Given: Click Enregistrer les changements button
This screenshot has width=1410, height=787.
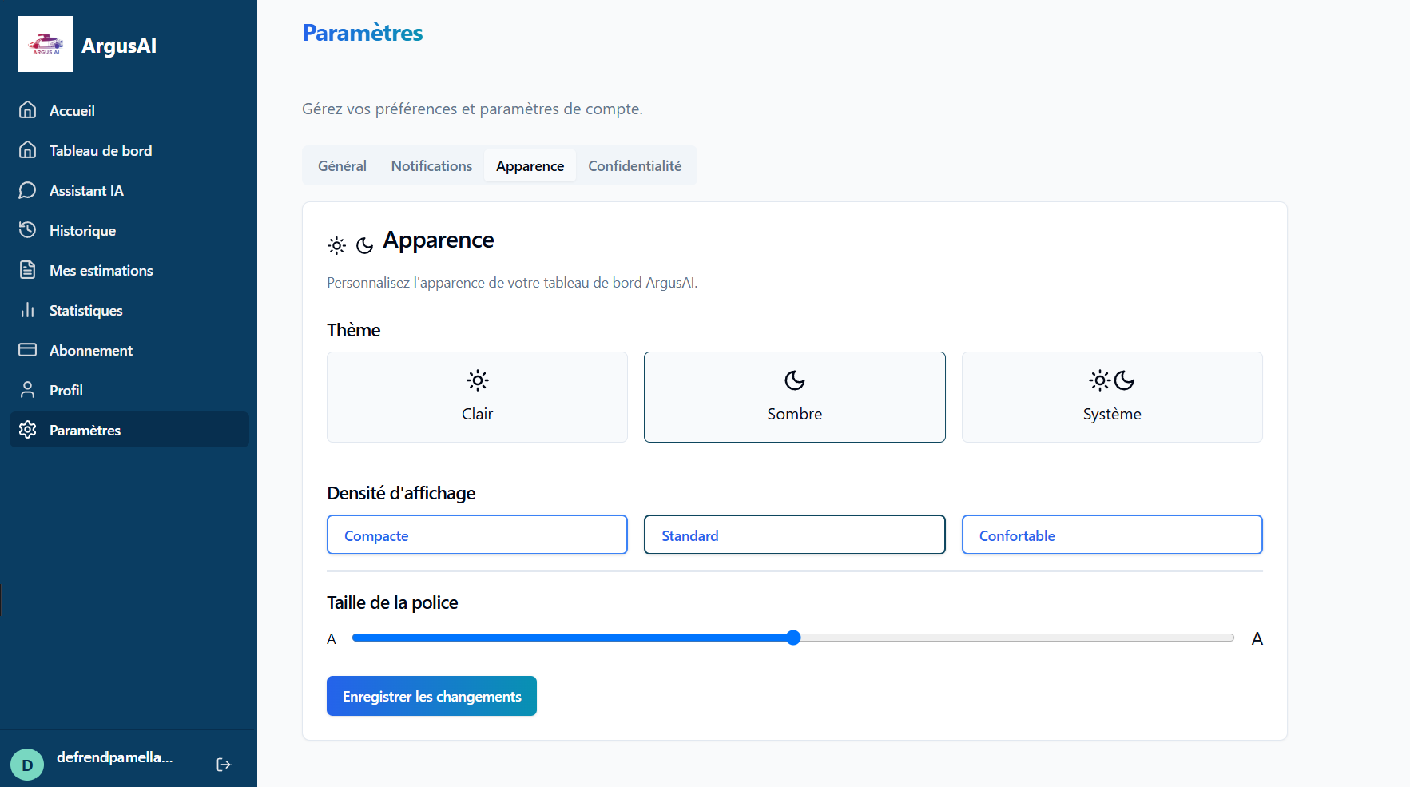Looking at the screenshot, I should (431, 696).
